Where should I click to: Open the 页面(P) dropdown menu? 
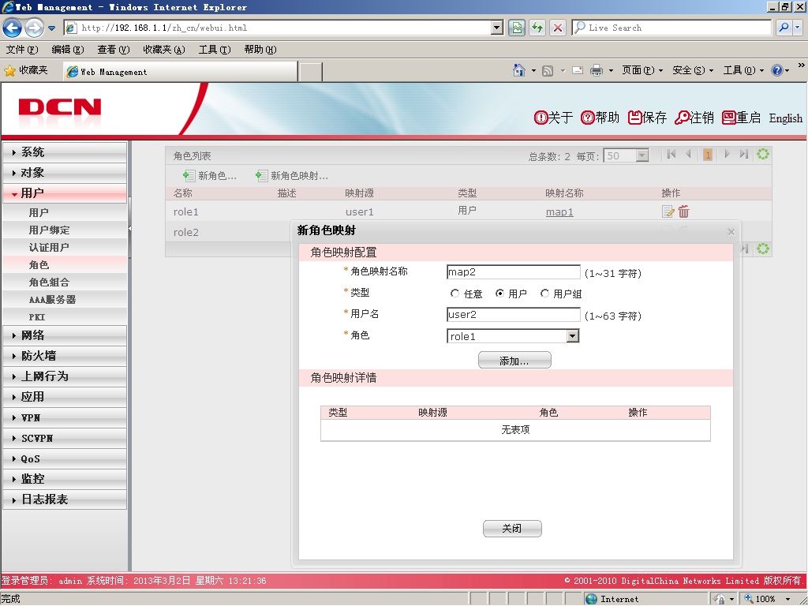pos(642,70)
